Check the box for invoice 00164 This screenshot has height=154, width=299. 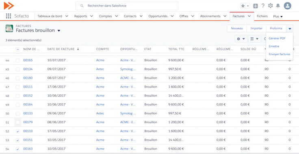tap(18, 105)
